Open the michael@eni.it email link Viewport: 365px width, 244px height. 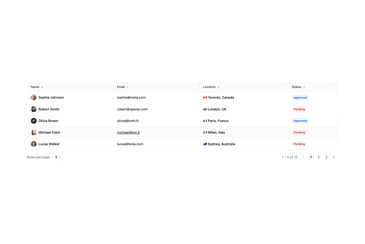(x=128, y=132)
